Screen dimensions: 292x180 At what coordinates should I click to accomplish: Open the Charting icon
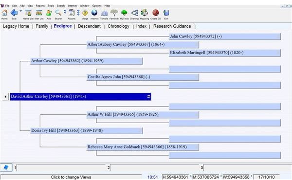(x=134, y=13)
